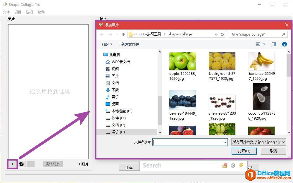Open the 组织 dropdown menu
This screenshot has height=183, width=293.
[106, 44]
